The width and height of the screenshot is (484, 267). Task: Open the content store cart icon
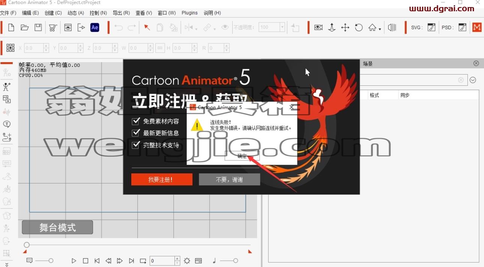[53, 27]
